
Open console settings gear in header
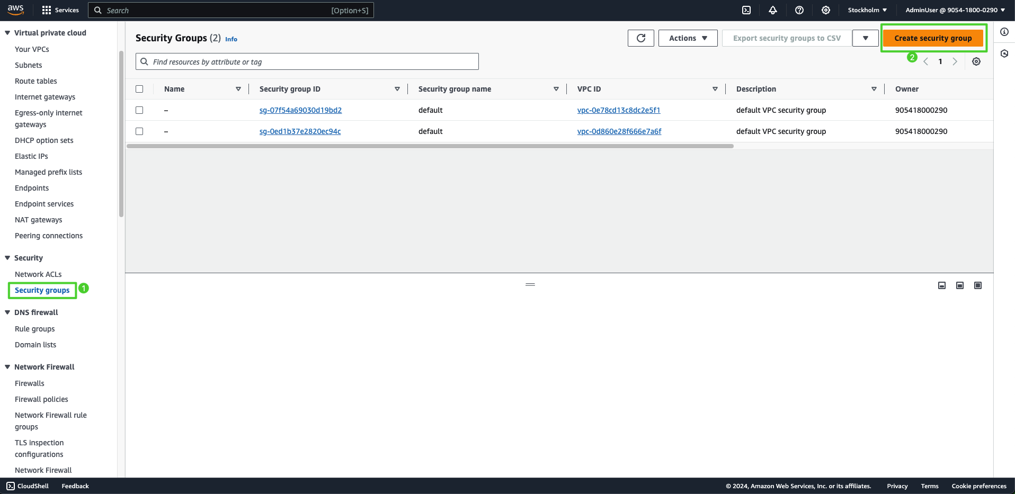coord(826,10)
